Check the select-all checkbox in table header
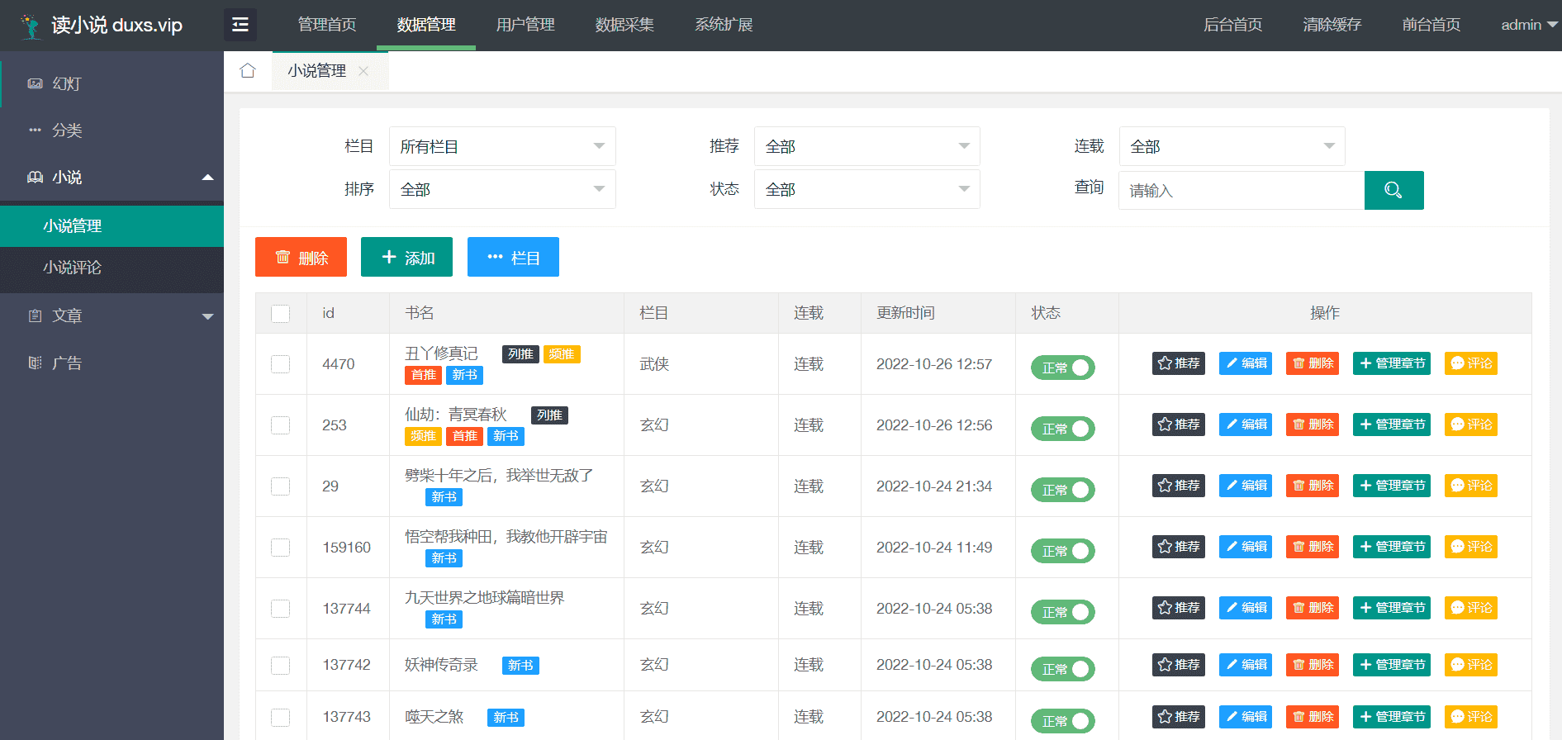This screenshot has height=740, width=1562. pos(281,314)
